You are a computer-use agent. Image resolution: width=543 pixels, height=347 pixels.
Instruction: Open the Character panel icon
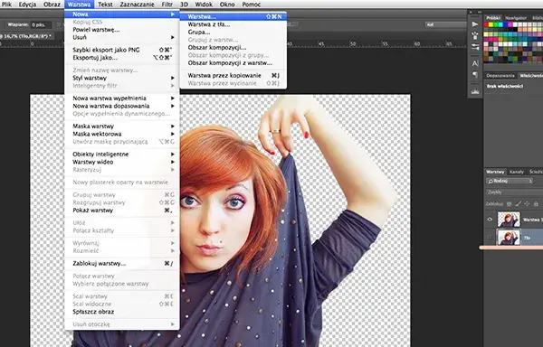(475, 63)
